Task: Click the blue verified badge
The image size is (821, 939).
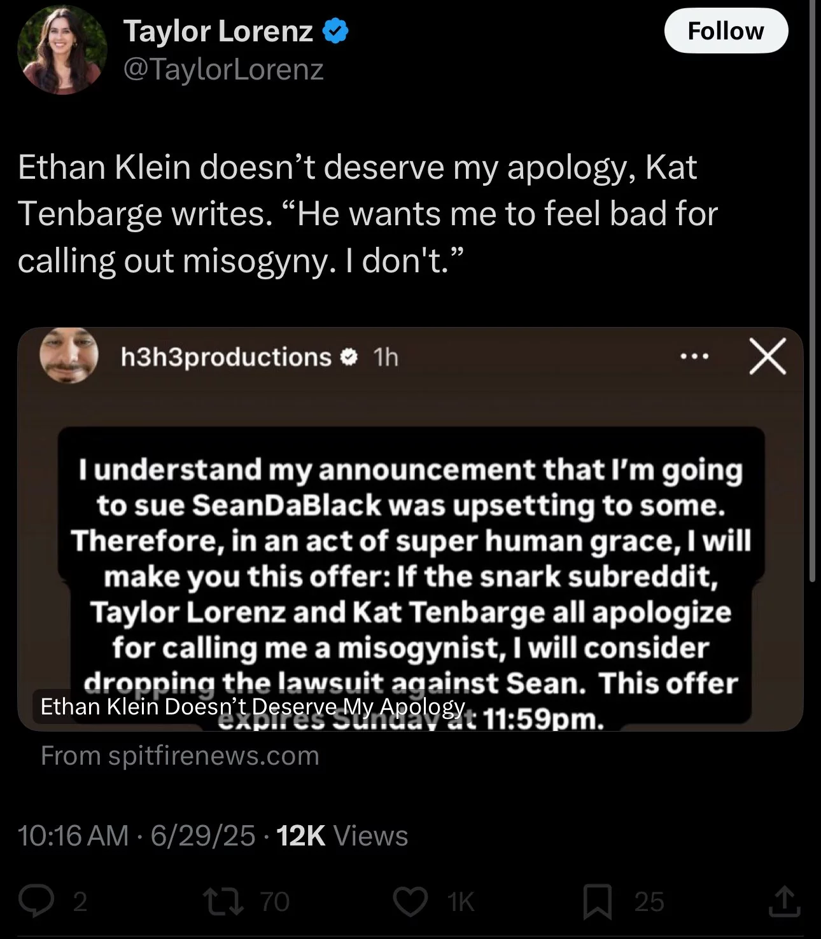Action: coord(335,31)
